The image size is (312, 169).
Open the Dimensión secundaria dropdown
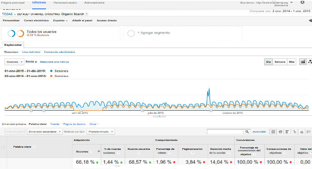(x=45, y=132)
